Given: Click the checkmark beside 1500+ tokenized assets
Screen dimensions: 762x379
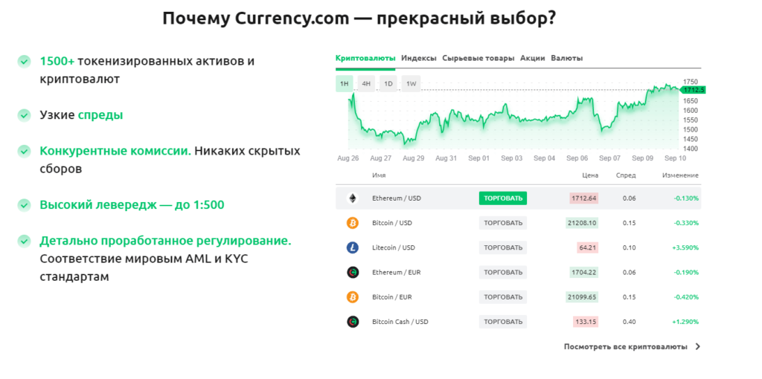Looking at the screenshot, I should click(x=25, y=61).
